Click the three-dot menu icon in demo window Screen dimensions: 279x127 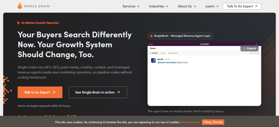[x=259, y=44]
